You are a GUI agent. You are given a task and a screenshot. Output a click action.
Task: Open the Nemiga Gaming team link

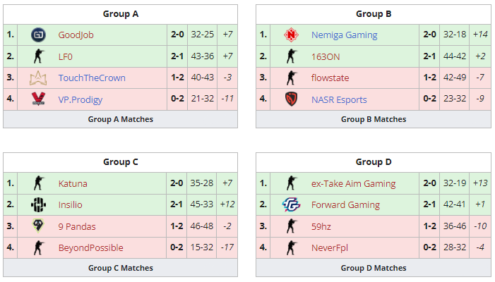[x=344, y=35]
